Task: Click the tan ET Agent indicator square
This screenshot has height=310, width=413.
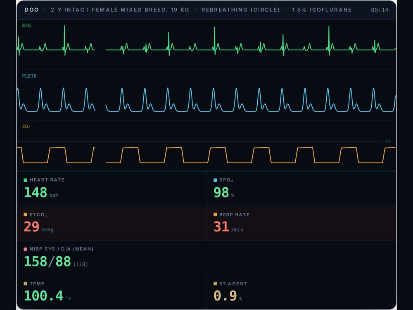Action: (x=215, y=284)
